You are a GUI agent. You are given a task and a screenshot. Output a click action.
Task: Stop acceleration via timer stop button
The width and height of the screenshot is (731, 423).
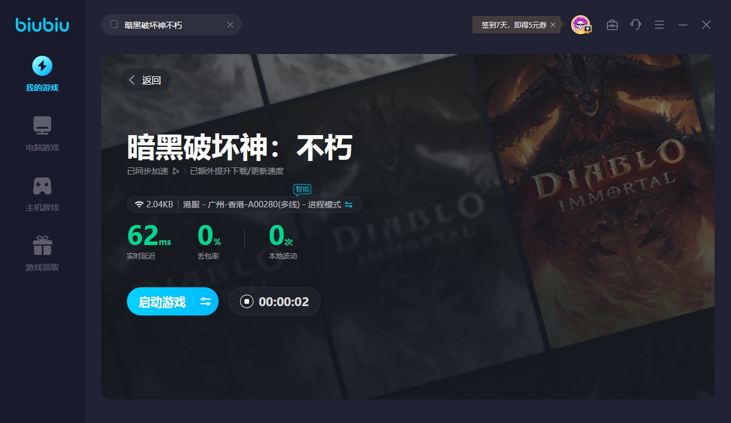247,302
